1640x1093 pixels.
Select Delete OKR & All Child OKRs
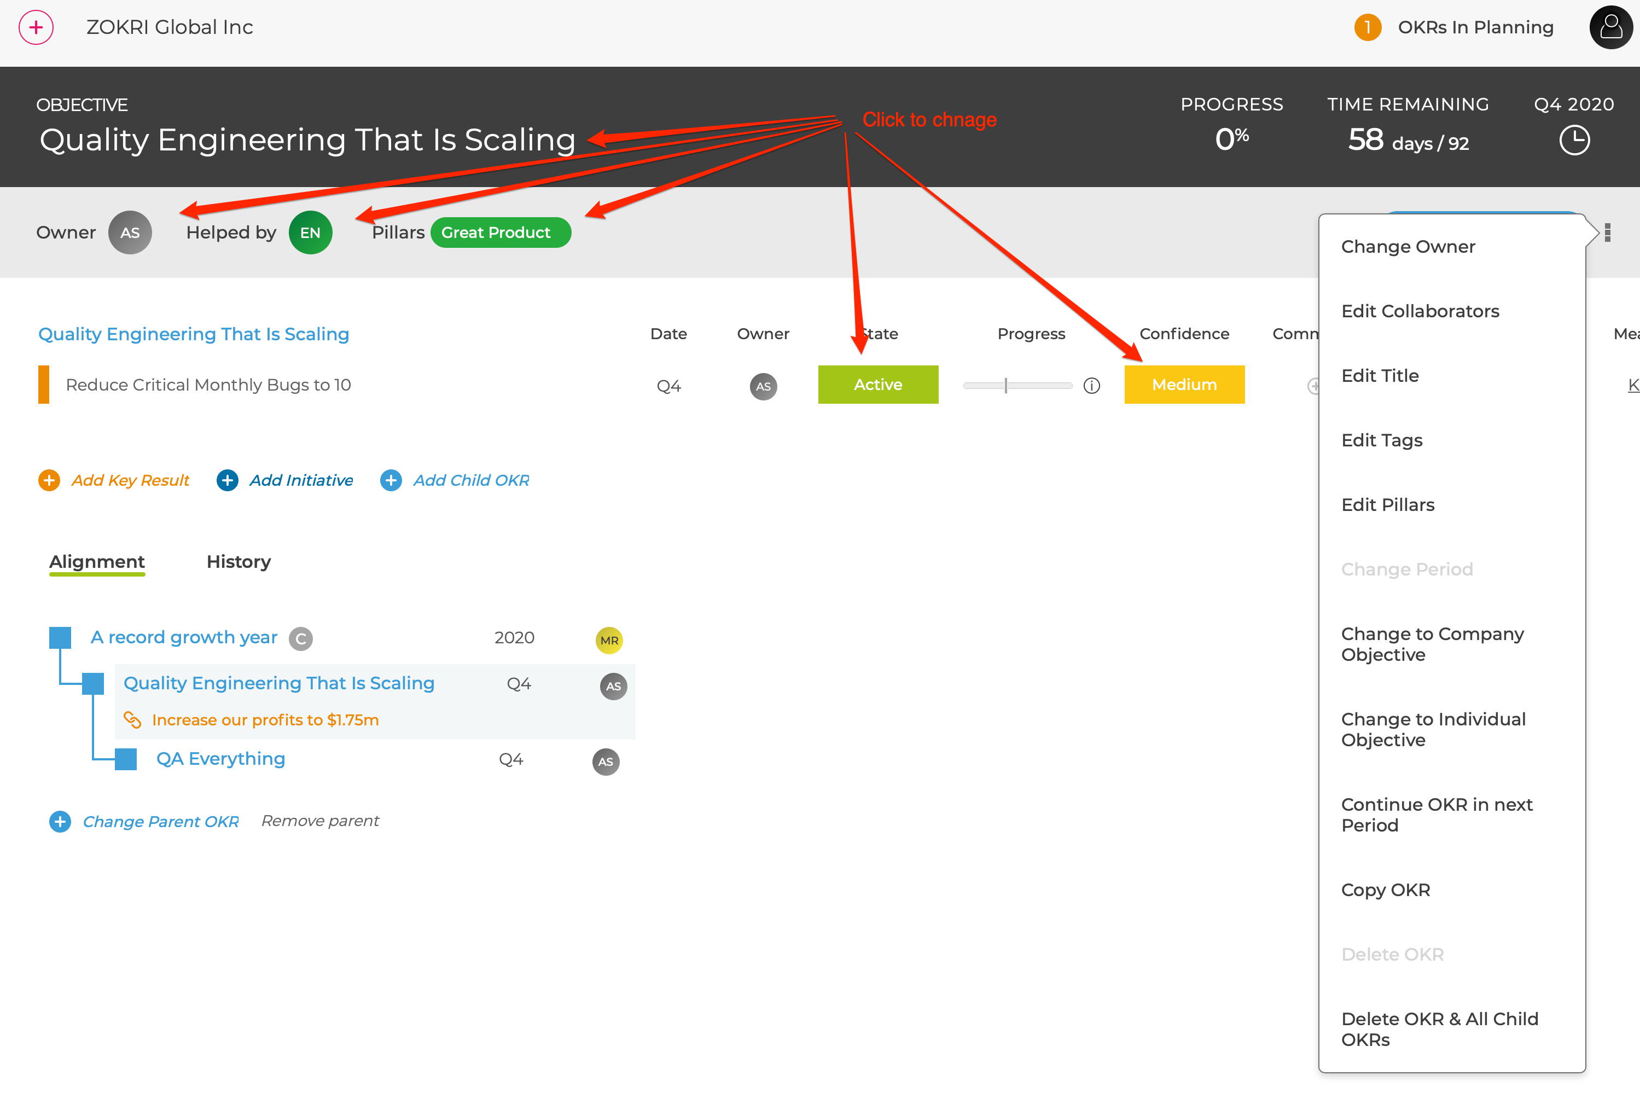[1439, 1029]
